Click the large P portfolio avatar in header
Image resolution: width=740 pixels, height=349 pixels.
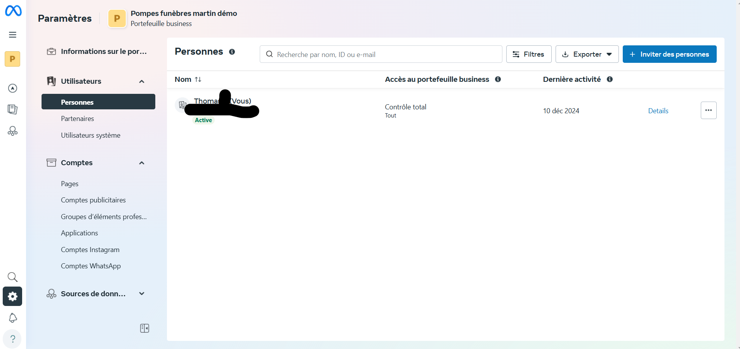[x=117, y=18]
